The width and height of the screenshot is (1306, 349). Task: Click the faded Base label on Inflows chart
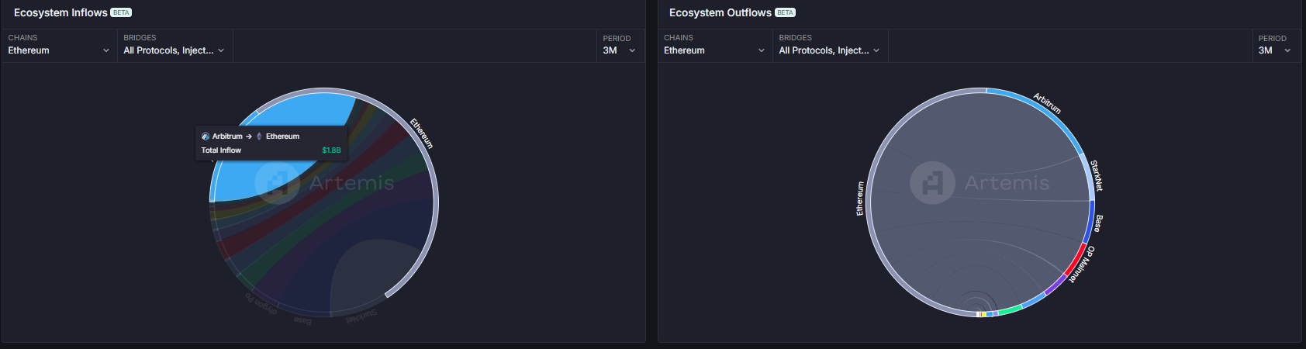pyautogui.click(x=303, y=320)
